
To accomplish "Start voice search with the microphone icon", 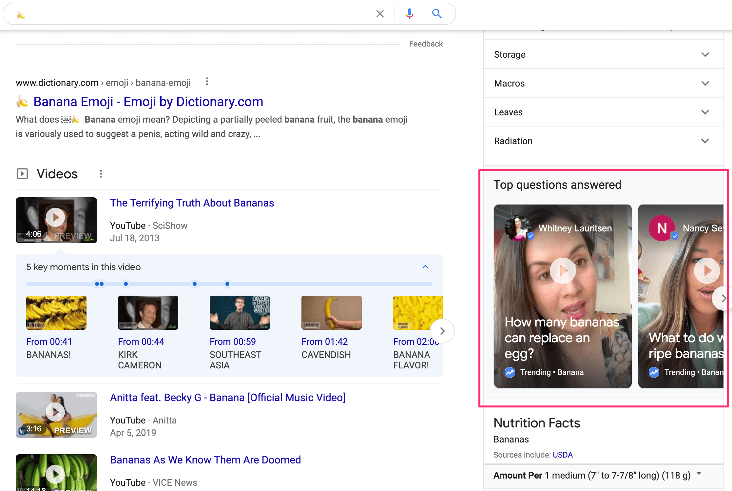I will click(409, 14).
